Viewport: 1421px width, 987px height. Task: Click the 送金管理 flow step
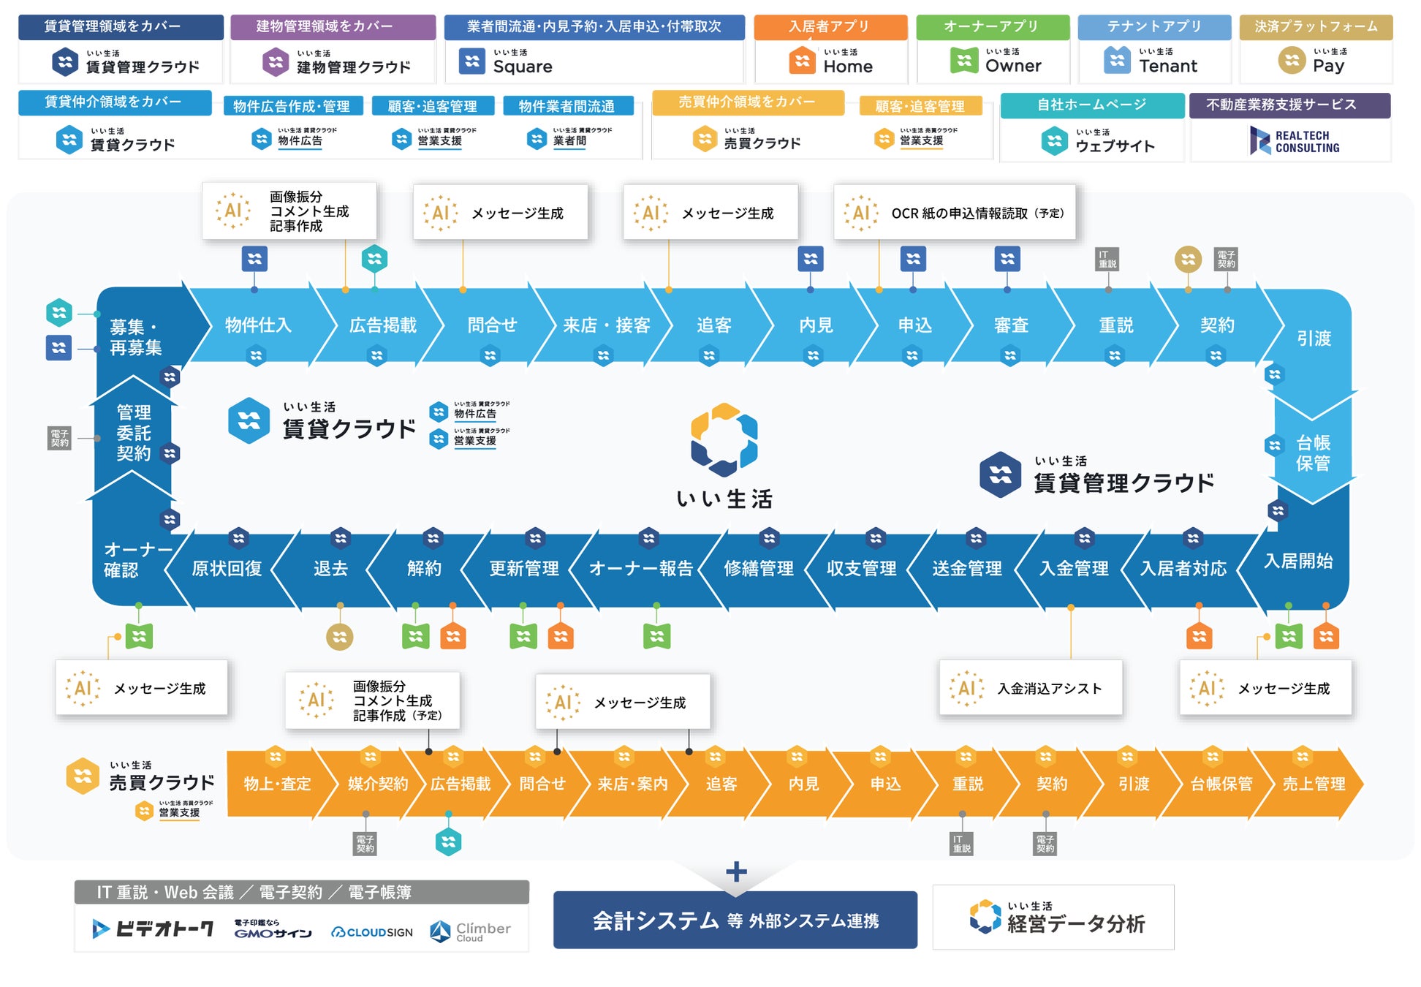click(x=967, y=569)
